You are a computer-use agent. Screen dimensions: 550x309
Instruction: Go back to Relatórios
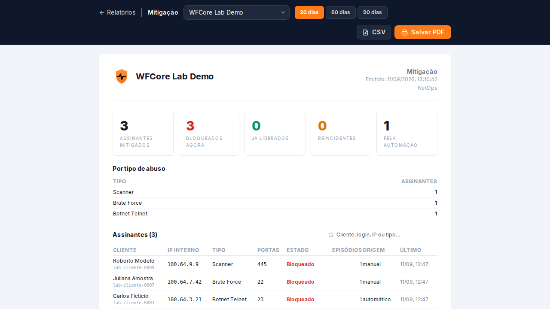117,12
